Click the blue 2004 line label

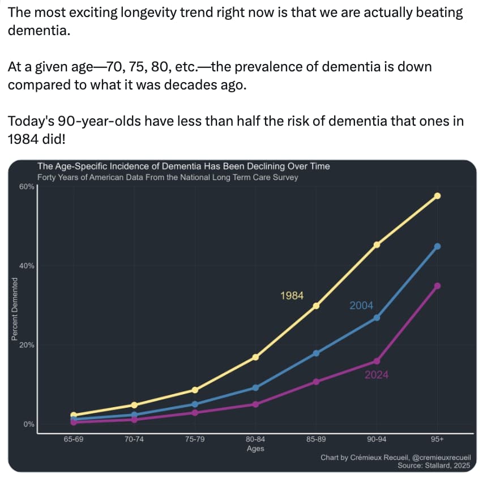[361, 306]
